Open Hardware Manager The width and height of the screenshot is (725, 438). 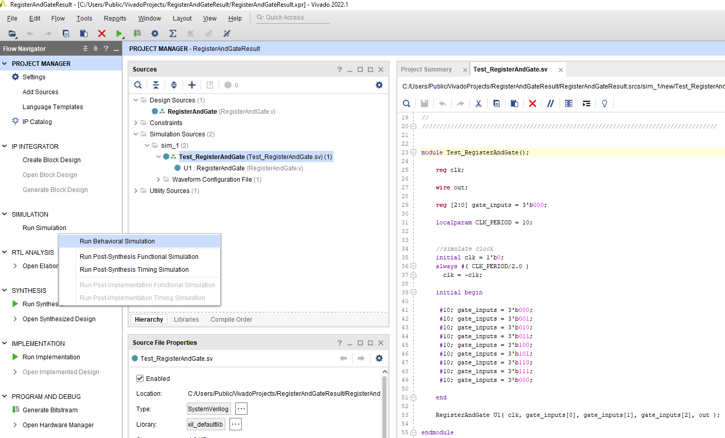(58, 425)
